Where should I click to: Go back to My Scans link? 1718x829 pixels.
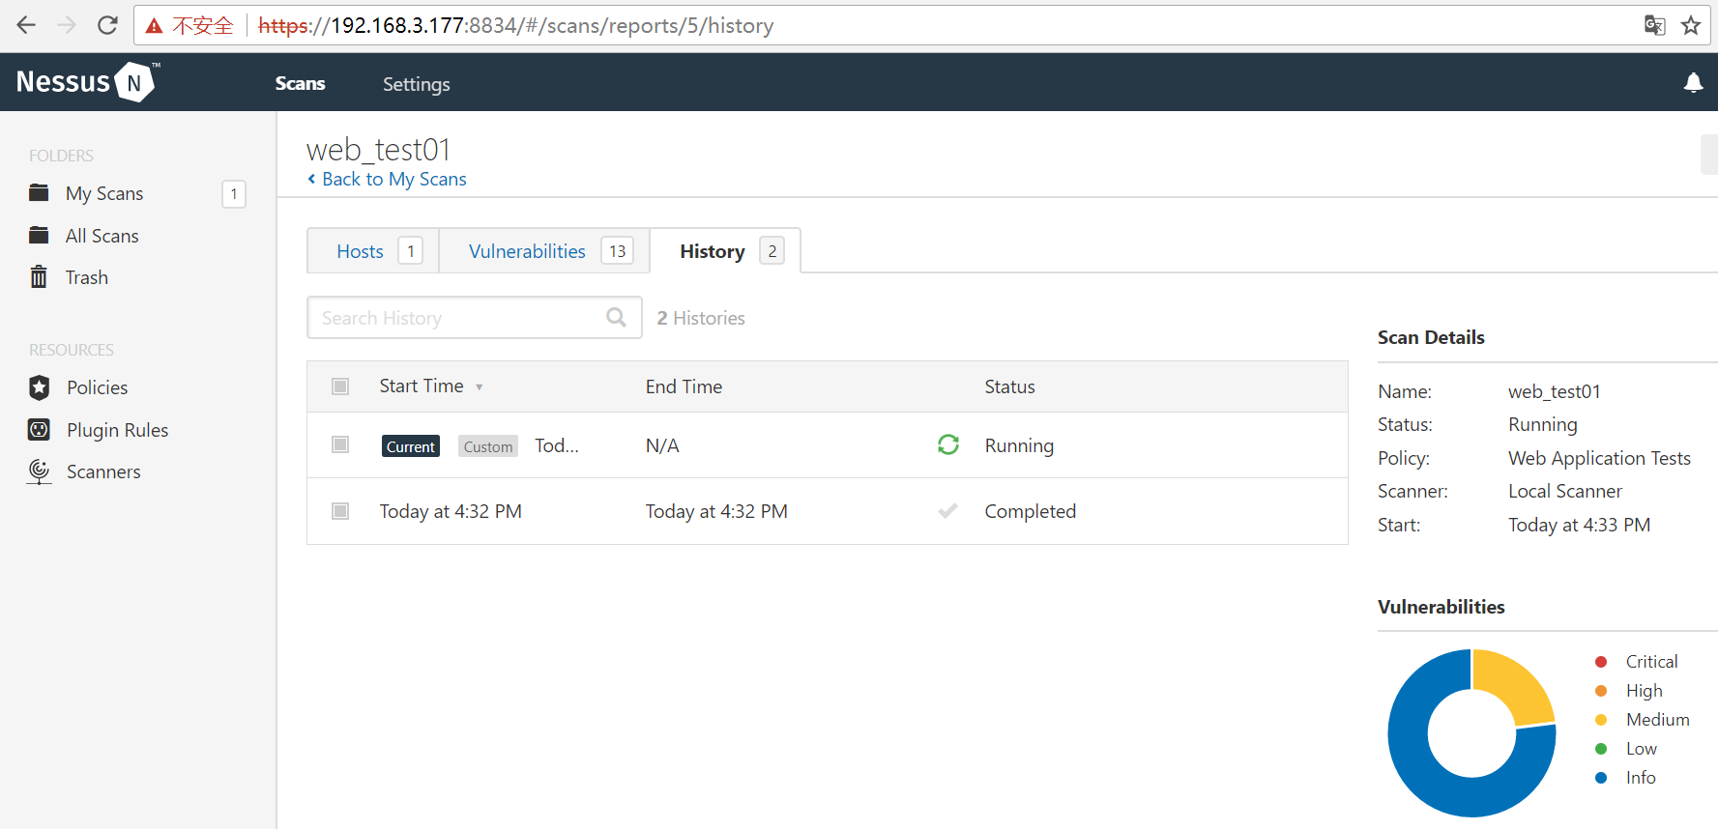point(394,179)
